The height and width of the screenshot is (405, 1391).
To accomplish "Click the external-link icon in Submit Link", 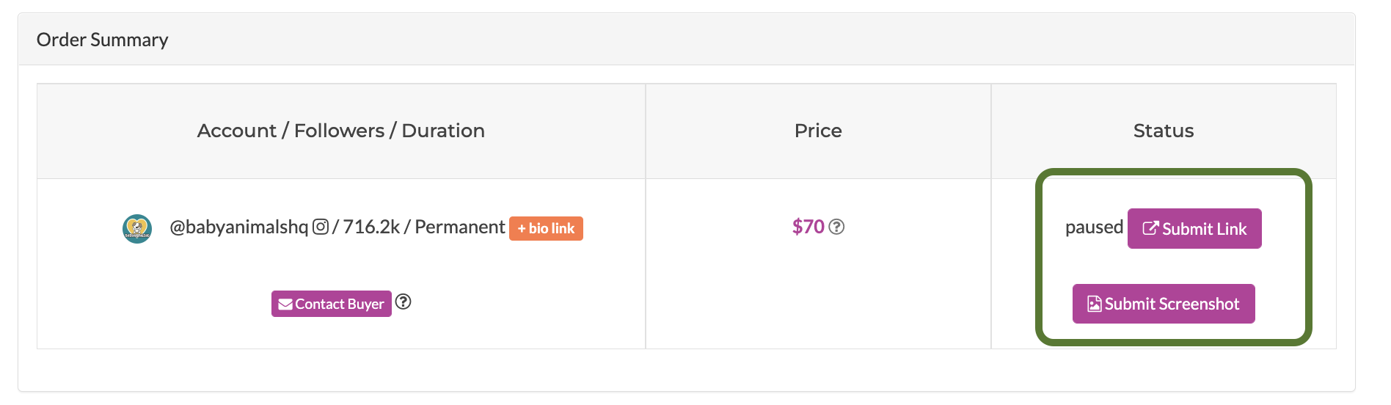I will 1151,228.
